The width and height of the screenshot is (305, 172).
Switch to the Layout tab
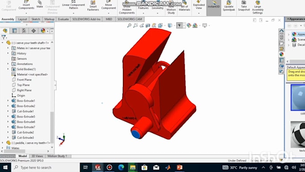(x=22, y=19)
